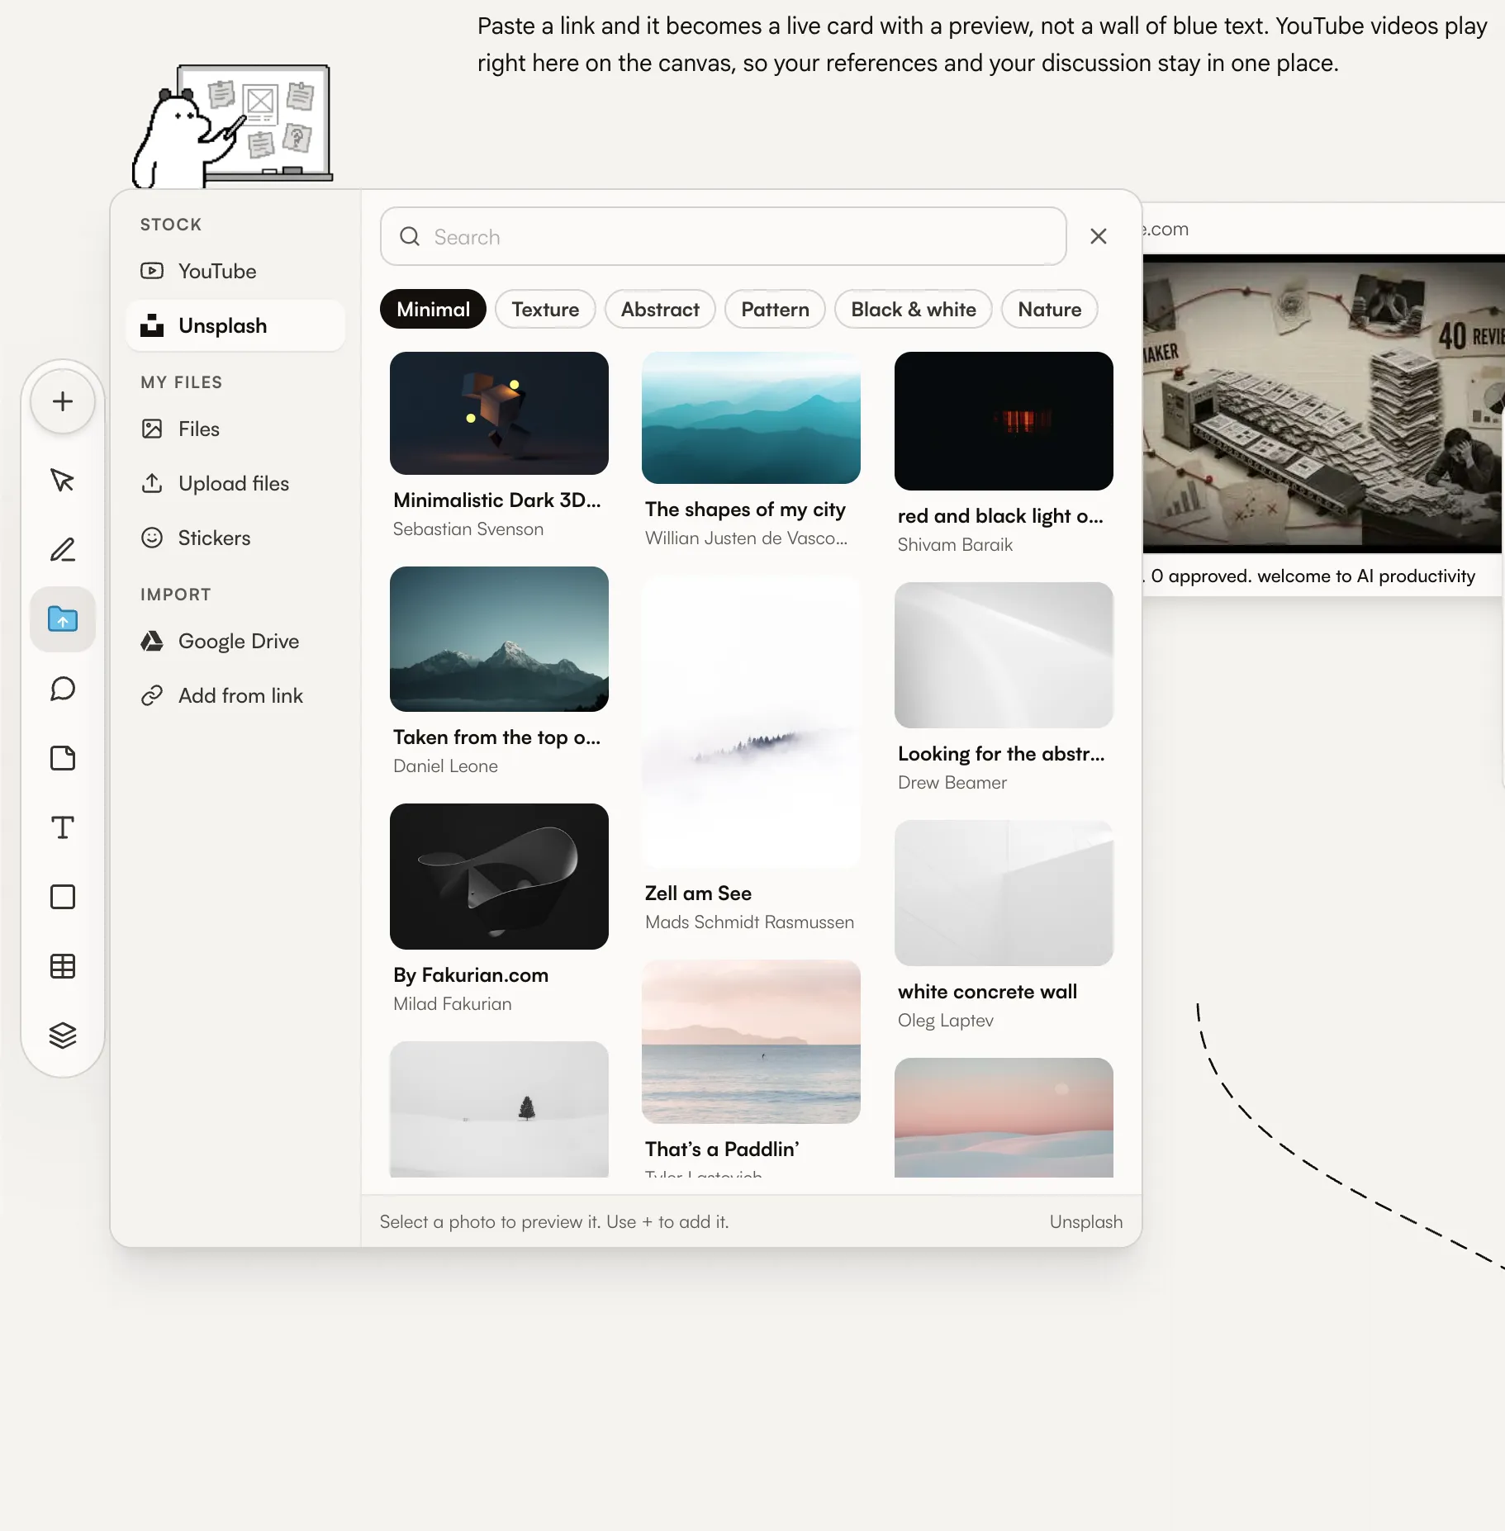Screen dimensions: 1505x1531
Task: Click author name Willian Justen de Vasco...
Action: click(x=746, y=538)
